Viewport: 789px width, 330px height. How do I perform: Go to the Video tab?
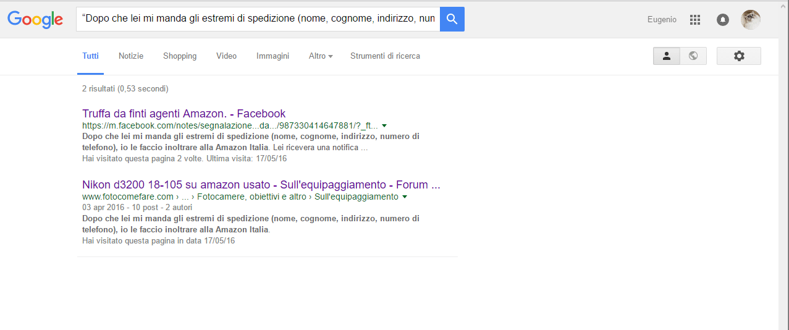pos(226,56)
